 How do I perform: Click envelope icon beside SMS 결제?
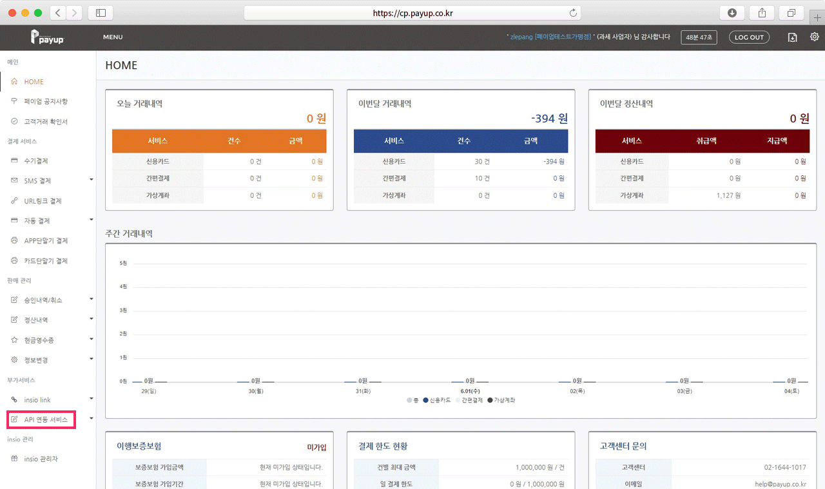[x=14, y=180]
